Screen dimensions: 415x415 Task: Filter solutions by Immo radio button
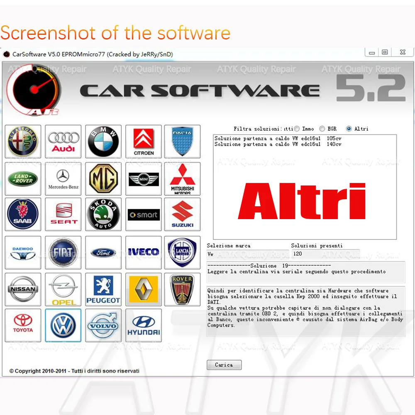pos(297,129)
